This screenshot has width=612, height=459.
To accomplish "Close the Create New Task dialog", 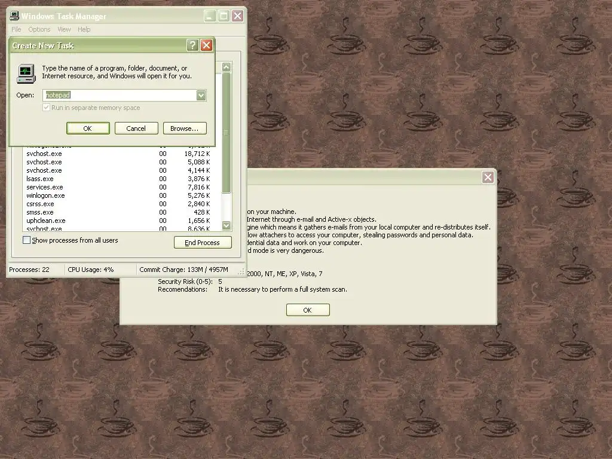I will [206, 45].
